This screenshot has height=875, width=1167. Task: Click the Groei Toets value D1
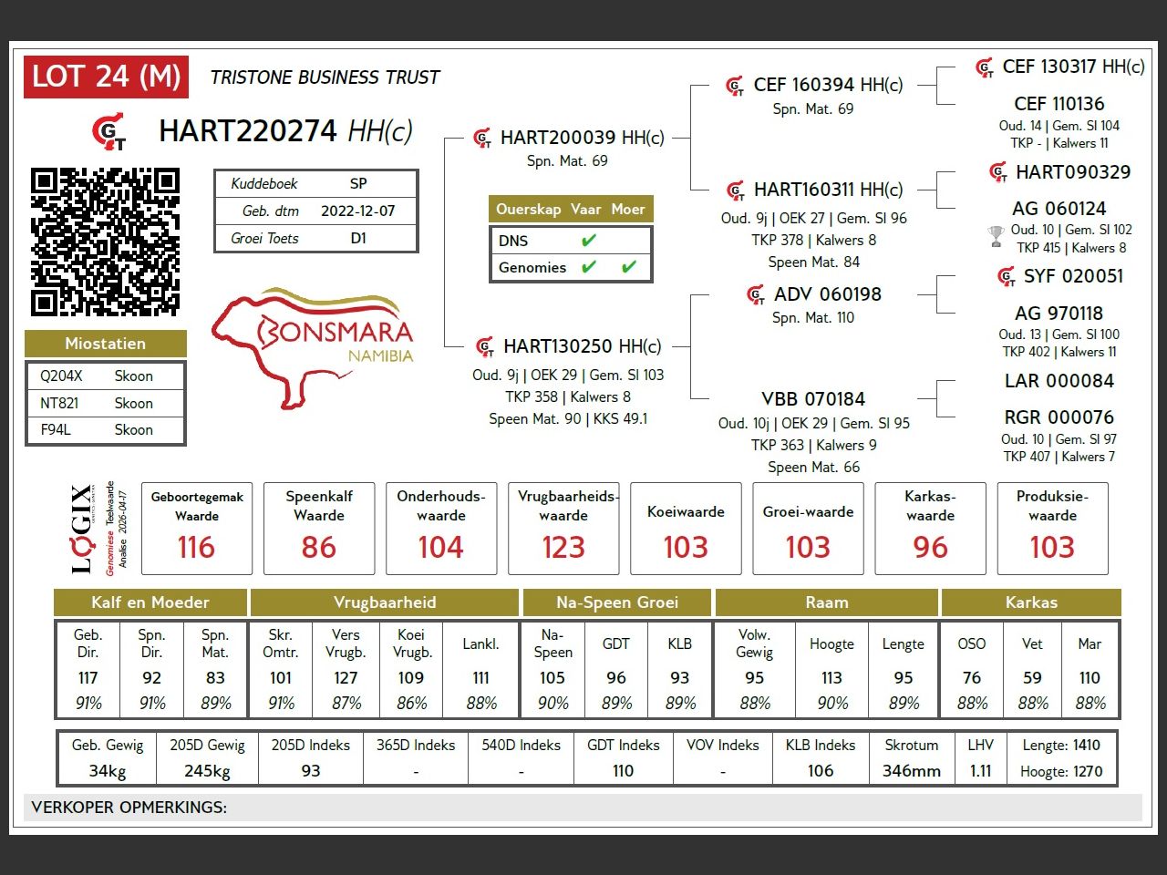pos(358,238)
